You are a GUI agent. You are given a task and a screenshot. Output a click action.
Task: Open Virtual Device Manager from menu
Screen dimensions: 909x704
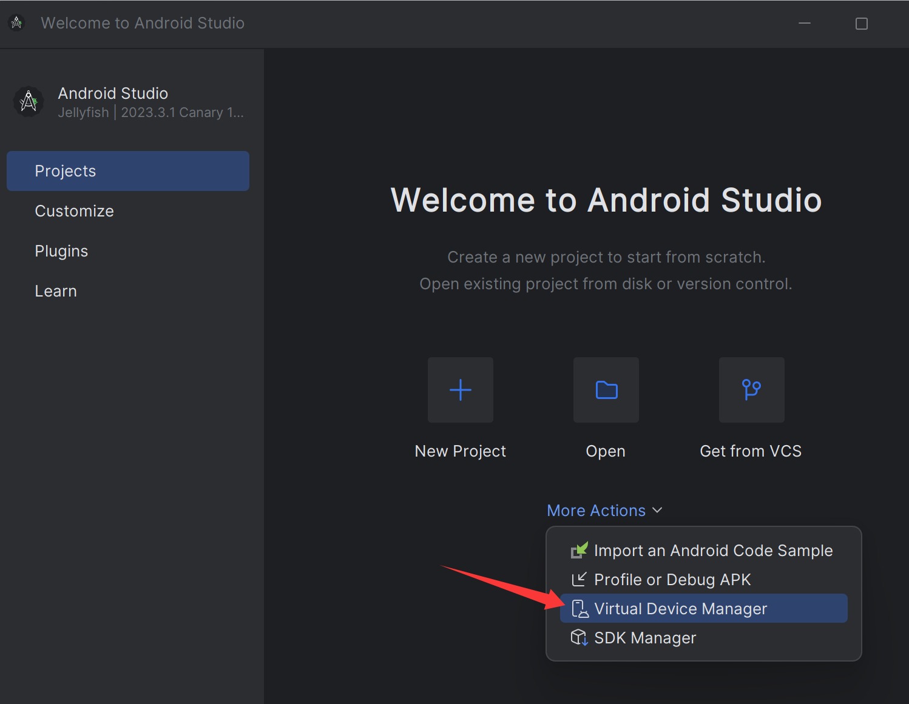pos(704,608)
